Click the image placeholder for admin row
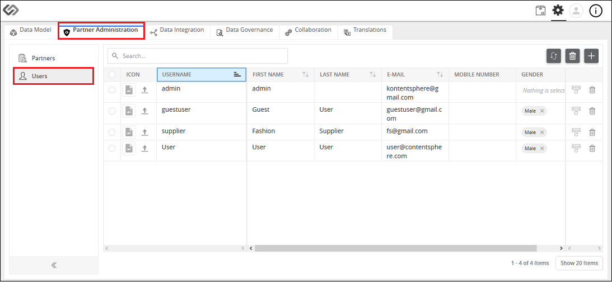Screen dimensions: 612x282 click(x=129, y=90)
